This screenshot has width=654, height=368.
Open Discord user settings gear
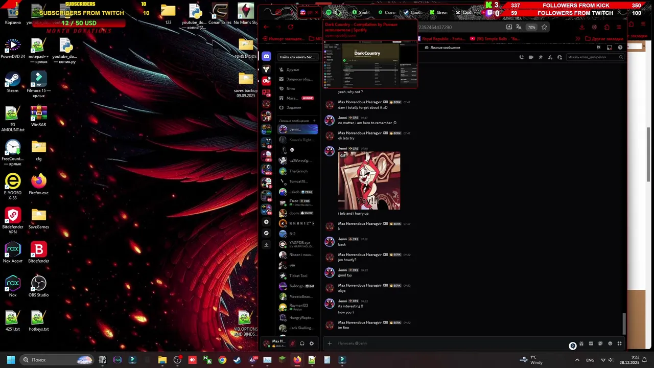[x=312, y=343]
